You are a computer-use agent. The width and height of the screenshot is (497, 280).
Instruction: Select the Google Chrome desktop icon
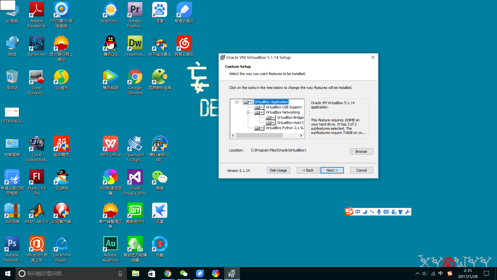tap(135, 82)
